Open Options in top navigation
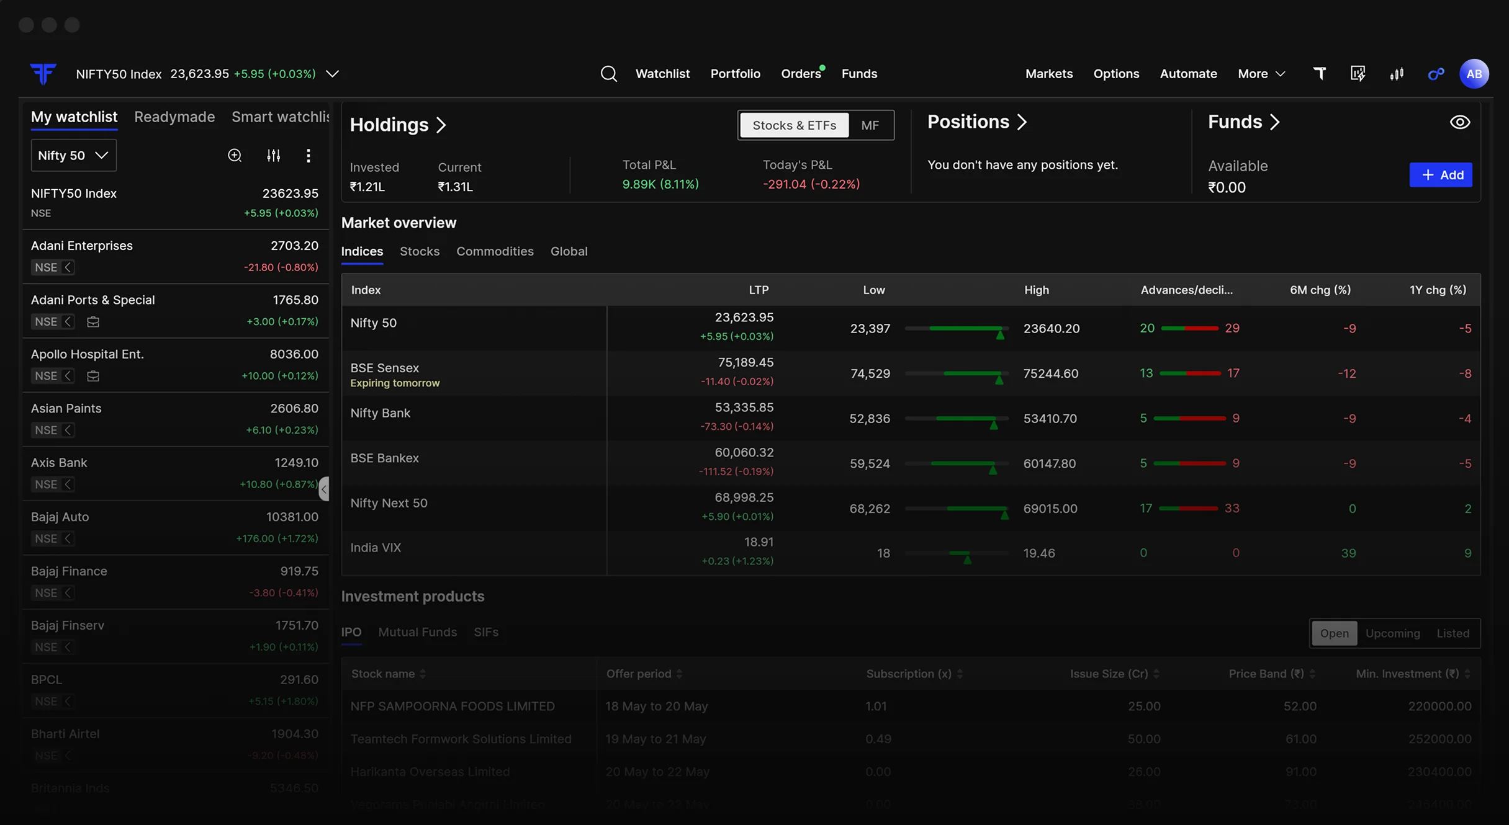 tap(1116, 74)
